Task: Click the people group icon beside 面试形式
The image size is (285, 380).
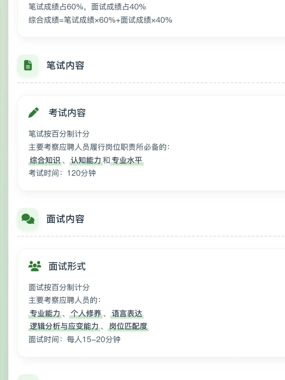Action: pos(35,266)
